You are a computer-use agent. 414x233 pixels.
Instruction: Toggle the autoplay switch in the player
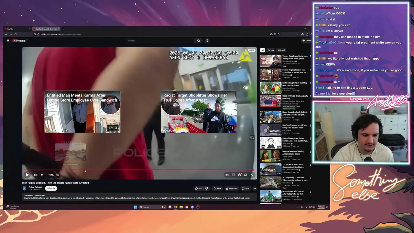(227, 175)
